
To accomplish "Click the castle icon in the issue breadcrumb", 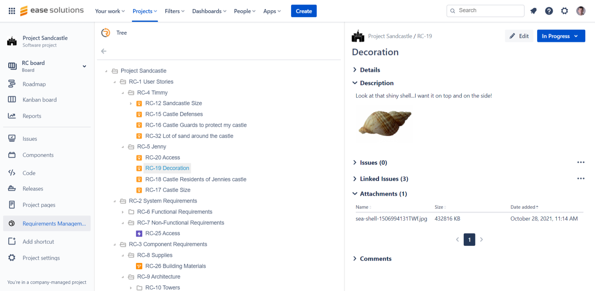I will [x=358, y=36].
